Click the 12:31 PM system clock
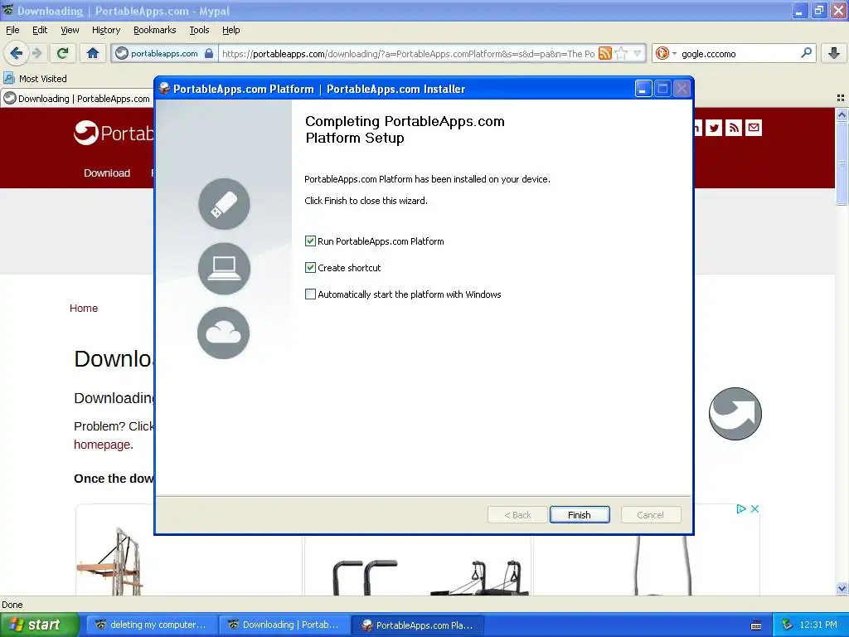Image resolution: width=849 pixels, height=637 pixels. (817, 625)
